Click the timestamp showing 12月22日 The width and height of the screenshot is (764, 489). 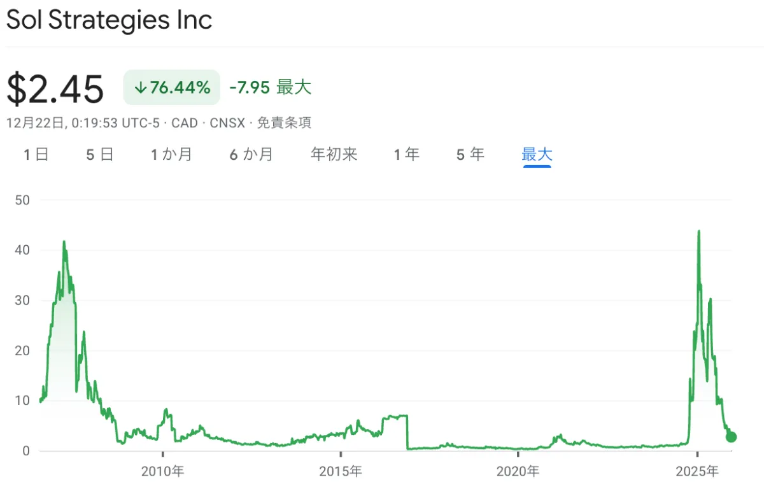coord(35,123)
